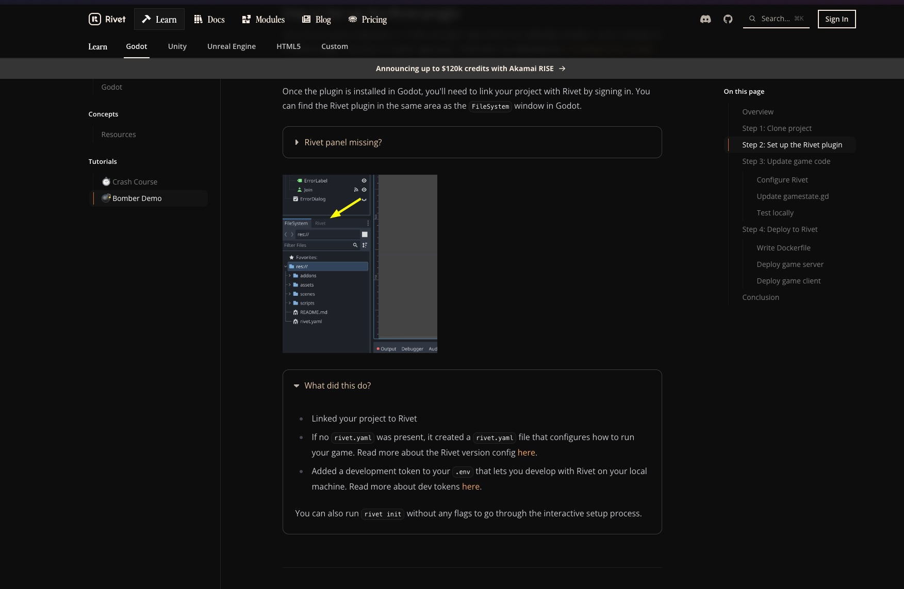904x589 pixels.
Task: Select the Unreal Engine tab
Action: click(x=232, y=46)
